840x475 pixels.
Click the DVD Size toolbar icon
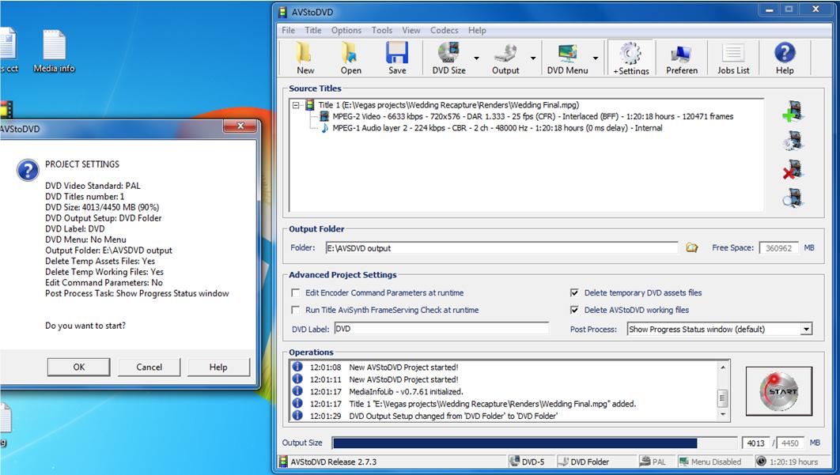pos(449,58)
